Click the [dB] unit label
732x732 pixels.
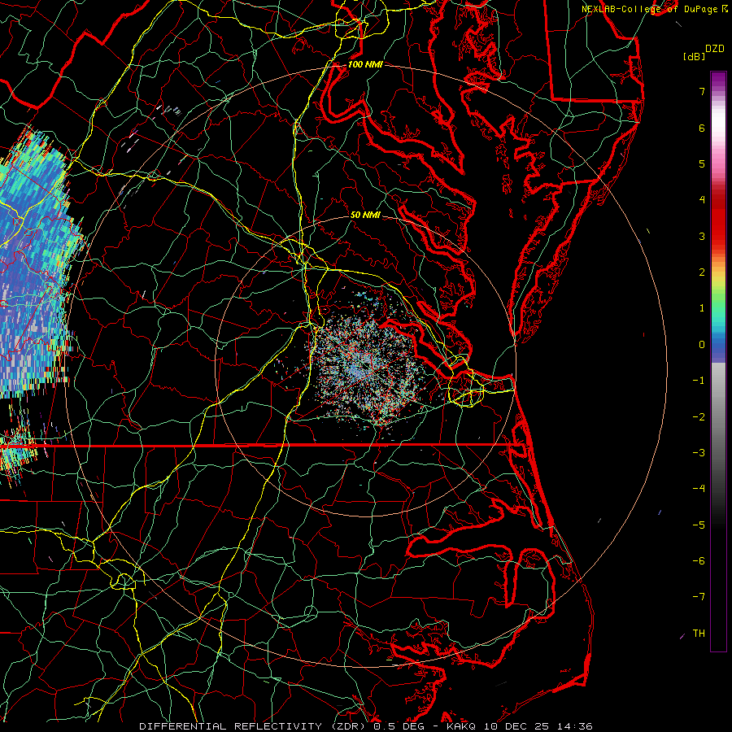[694, 56]
